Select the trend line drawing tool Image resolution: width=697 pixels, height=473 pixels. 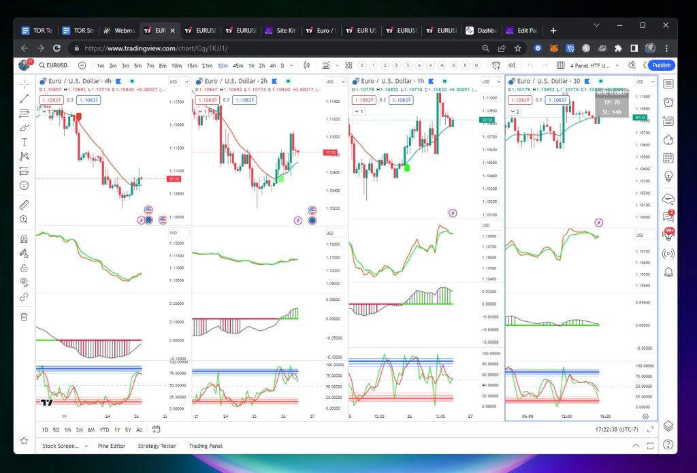coord(24,99)
